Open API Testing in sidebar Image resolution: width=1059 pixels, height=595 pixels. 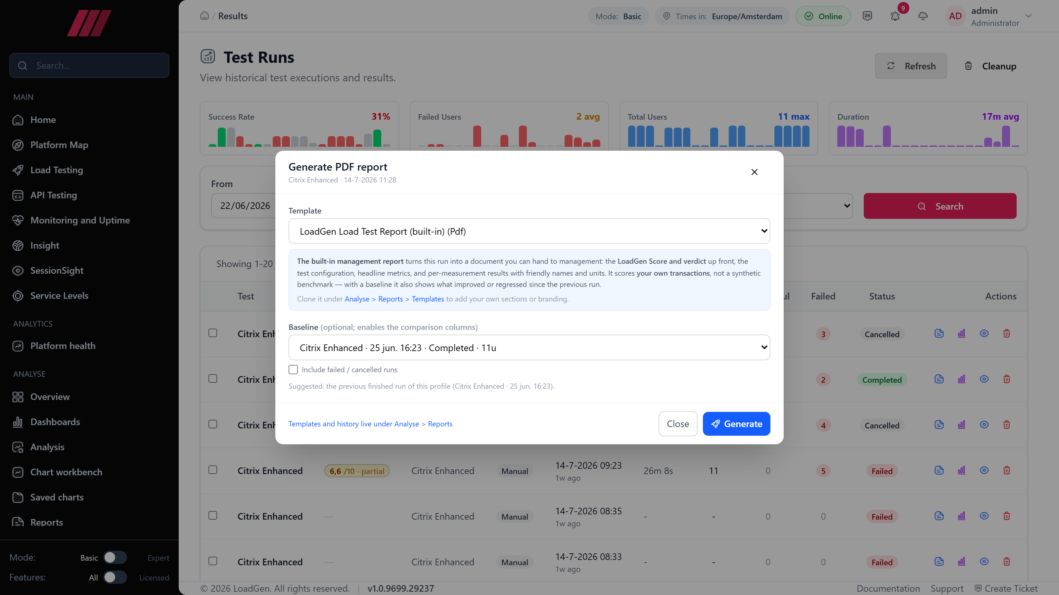(89, 195)
